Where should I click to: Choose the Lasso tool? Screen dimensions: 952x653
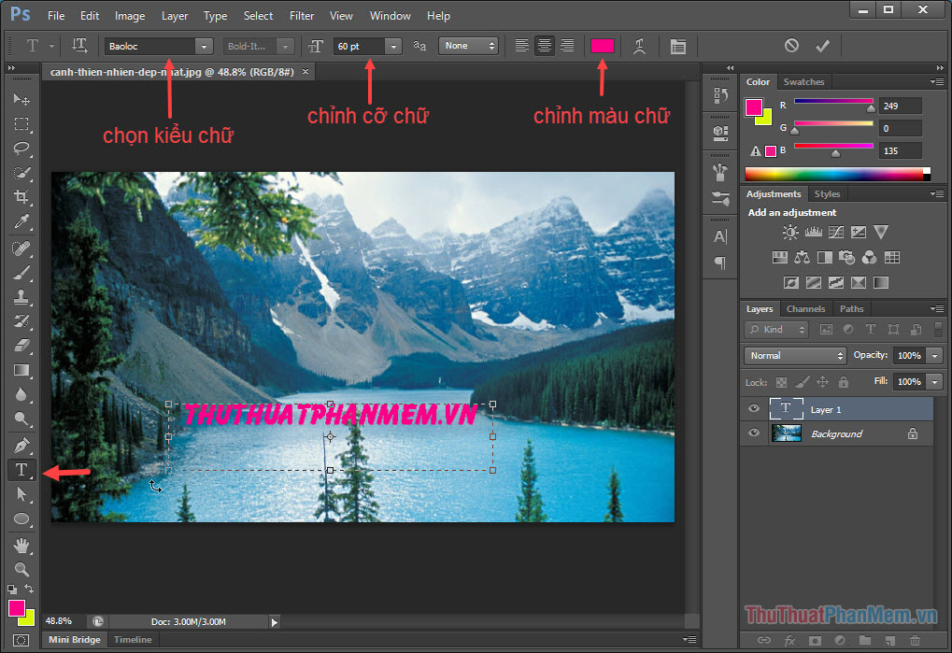(21, 149)
